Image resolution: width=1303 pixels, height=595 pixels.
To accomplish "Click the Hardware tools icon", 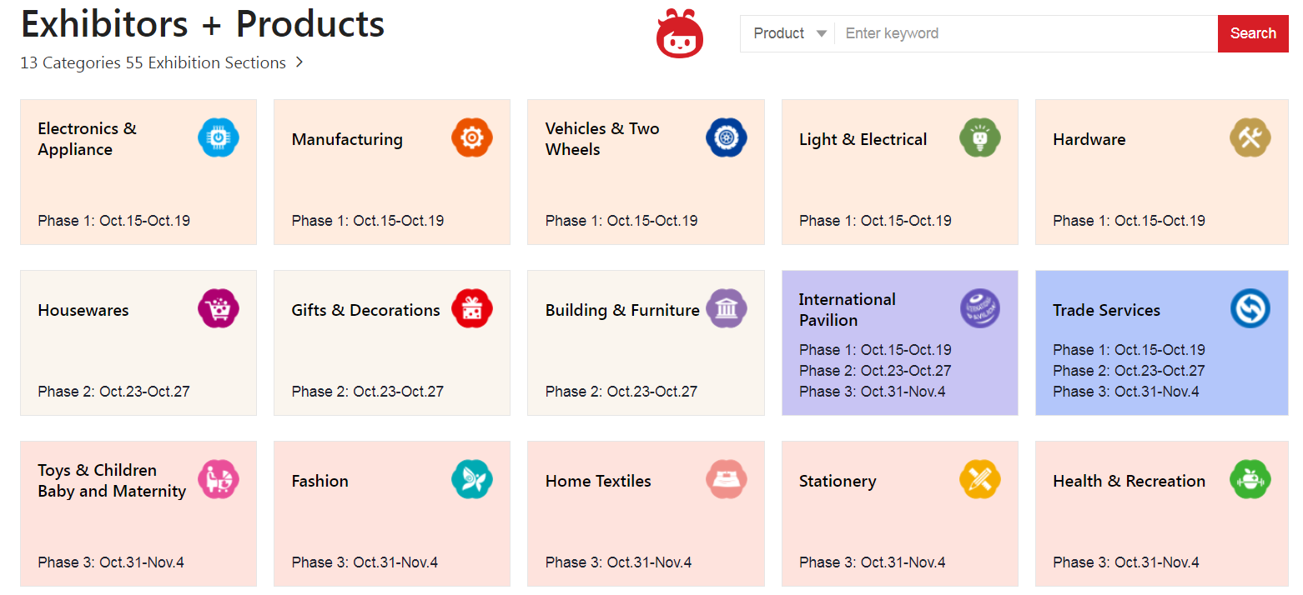I will 1250,137.
